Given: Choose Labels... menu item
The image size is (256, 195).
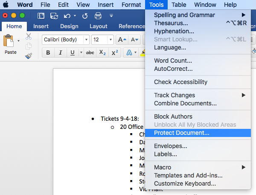Looking at the screenshot, I should 198,154.
